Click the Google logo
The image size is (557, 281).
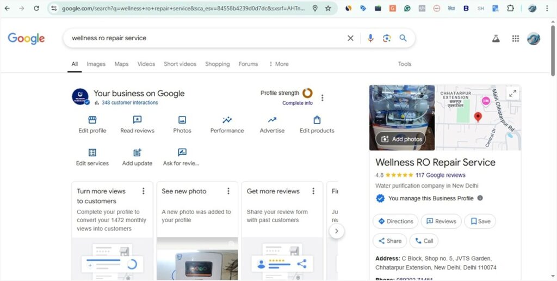click(x=26, y=39)
